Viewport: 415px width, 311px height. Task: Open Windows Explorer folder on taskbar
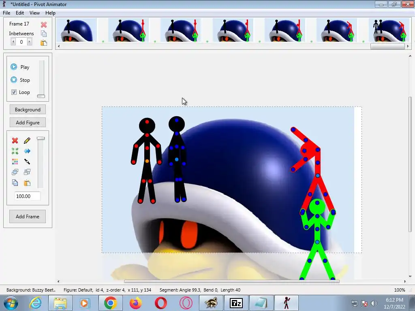click(x=60, y=303)
